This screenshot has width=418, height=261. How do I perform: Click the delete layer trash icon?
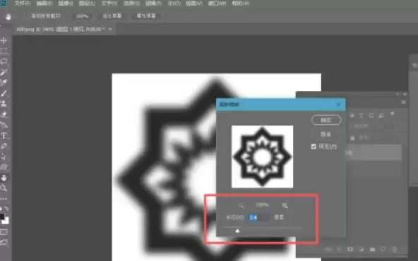click(394, 249)
